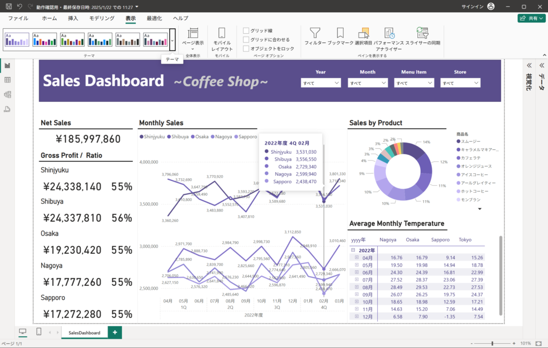Add a new page with plus button

click(115, 332)
